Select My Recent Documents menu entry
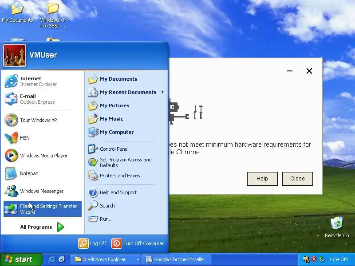 (126, 92)
